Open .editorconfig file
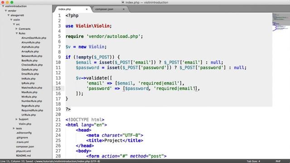This screenshot has width=290, height=163. 24,133
